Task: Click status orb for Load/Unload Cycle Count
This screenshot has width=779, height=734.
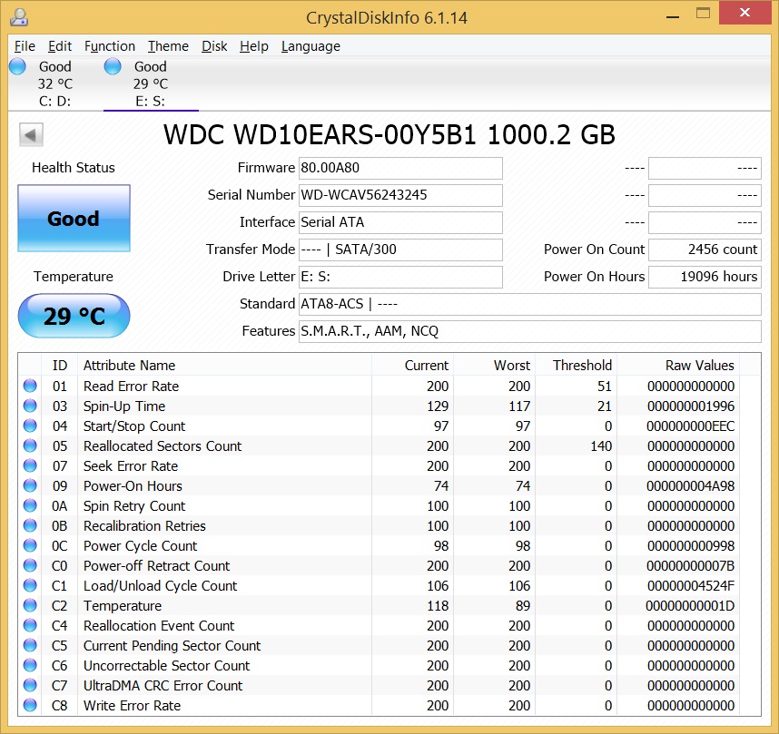Action: pos(30,585)
